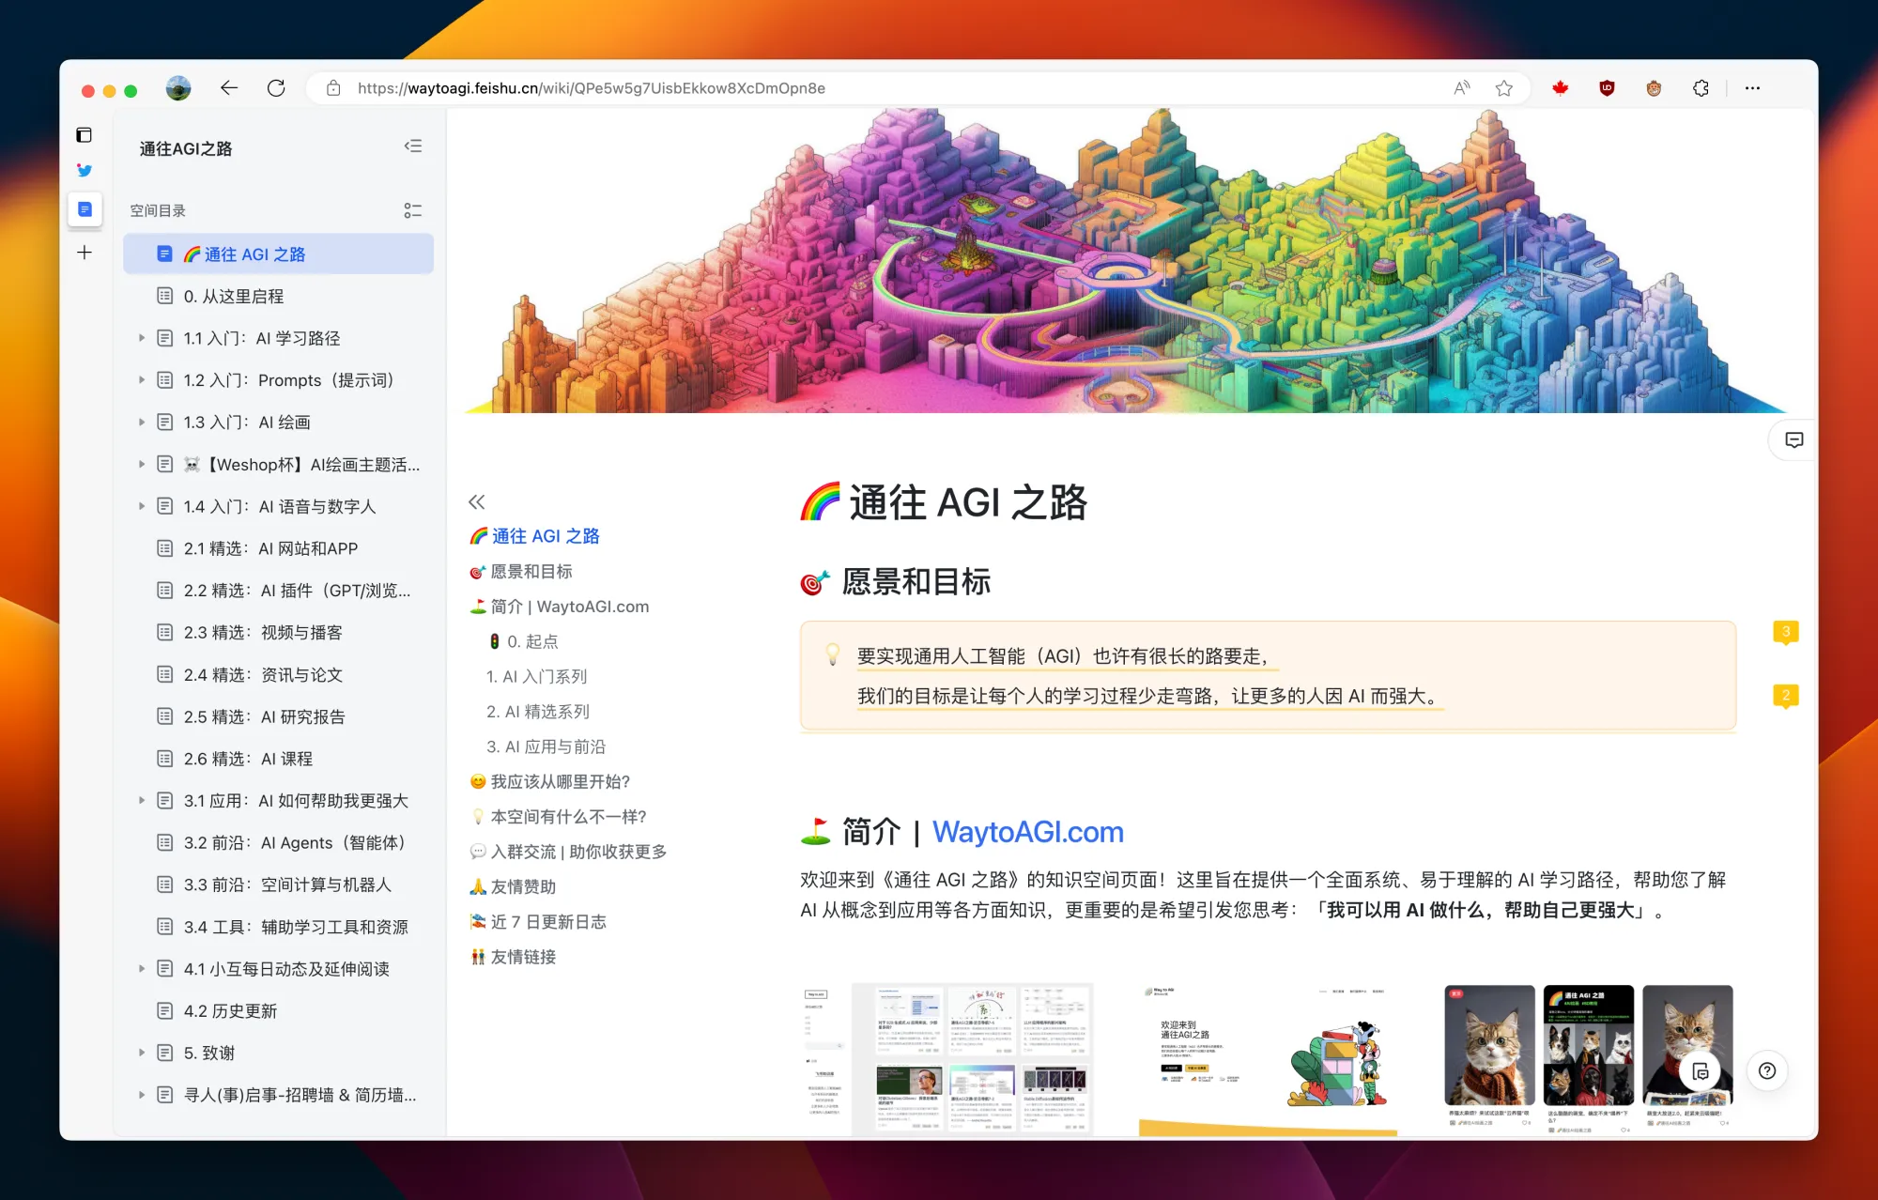
Task: Collapse the wiki sidebar panel
Action: (413, 146)
